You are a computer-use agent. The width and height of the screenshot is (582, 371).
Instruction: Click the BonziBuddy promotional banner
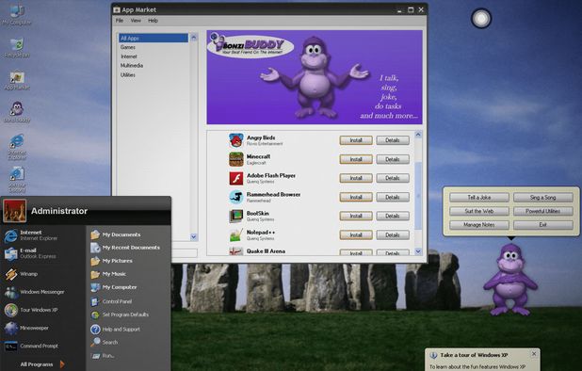[315, 77]
